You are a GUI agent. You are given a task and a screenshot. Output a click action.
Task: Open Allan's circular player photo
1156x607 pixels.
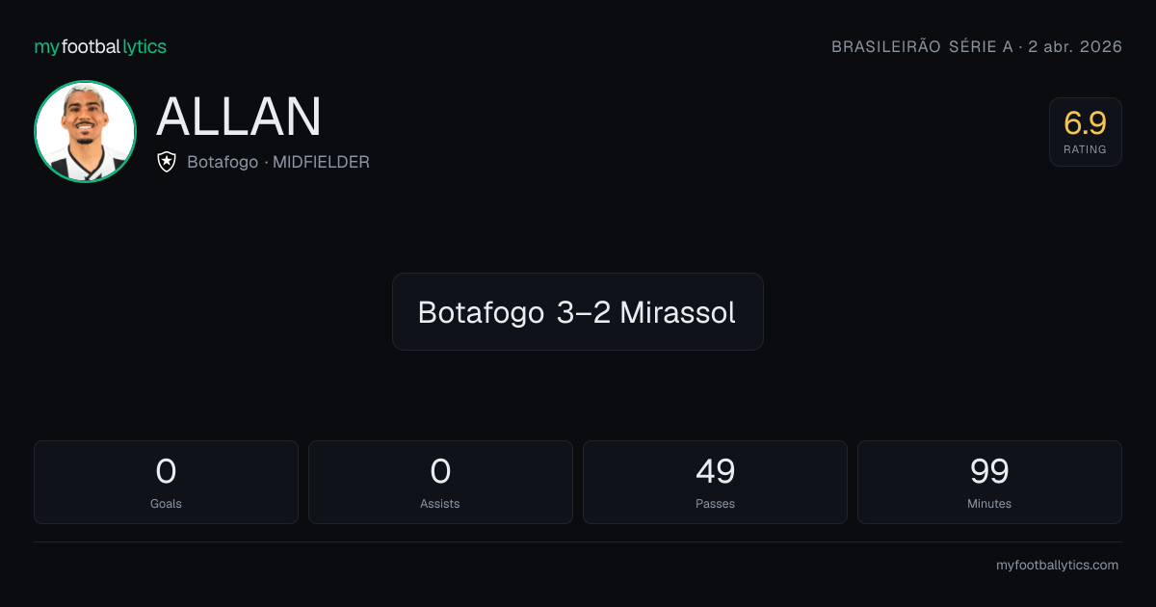pos(85,131)
